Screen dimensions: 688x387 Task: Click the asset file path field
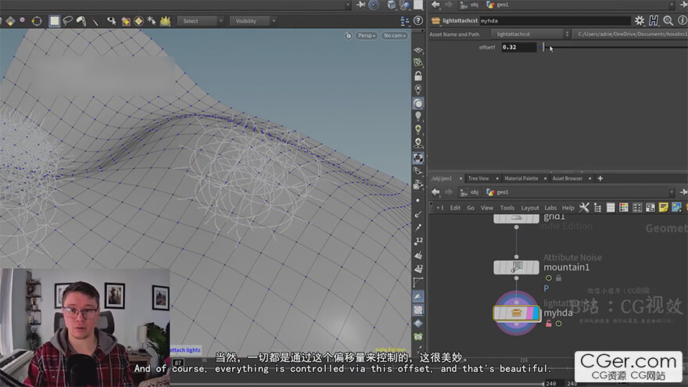pos(630,34)
